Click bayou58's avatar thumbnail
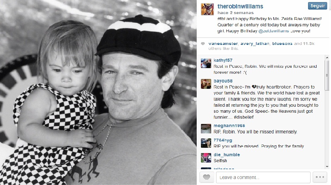331x185 pixels. coord(206,84)
